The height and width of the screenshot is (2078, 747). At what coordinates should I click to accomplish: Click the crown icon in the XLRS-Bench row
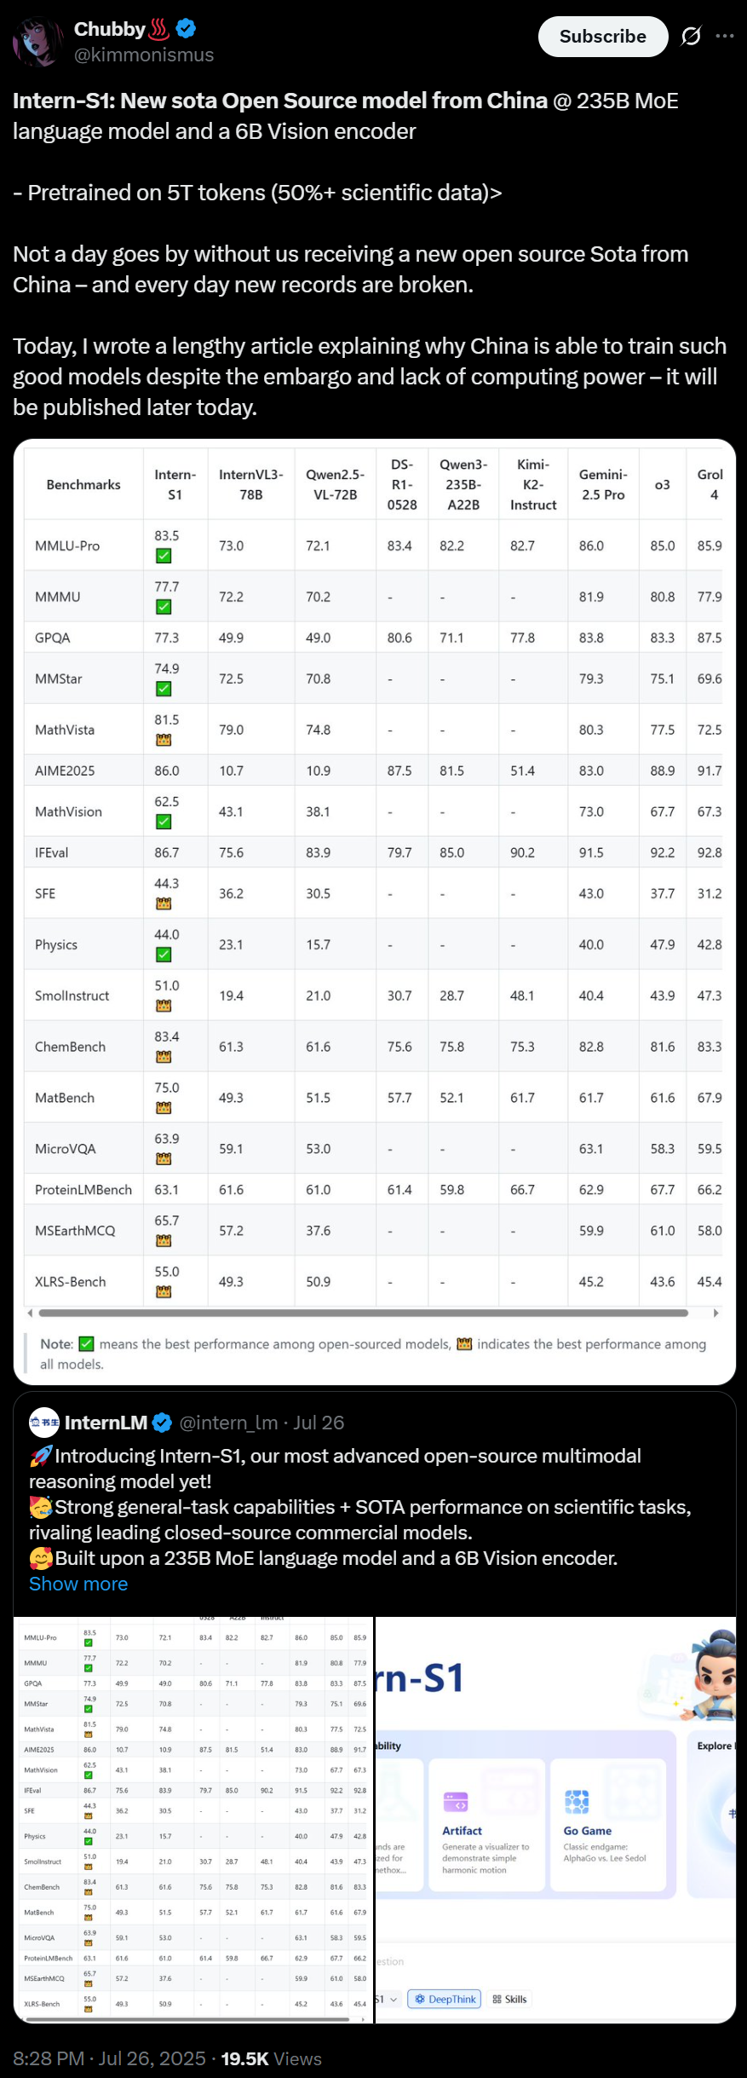[164, 1292]
